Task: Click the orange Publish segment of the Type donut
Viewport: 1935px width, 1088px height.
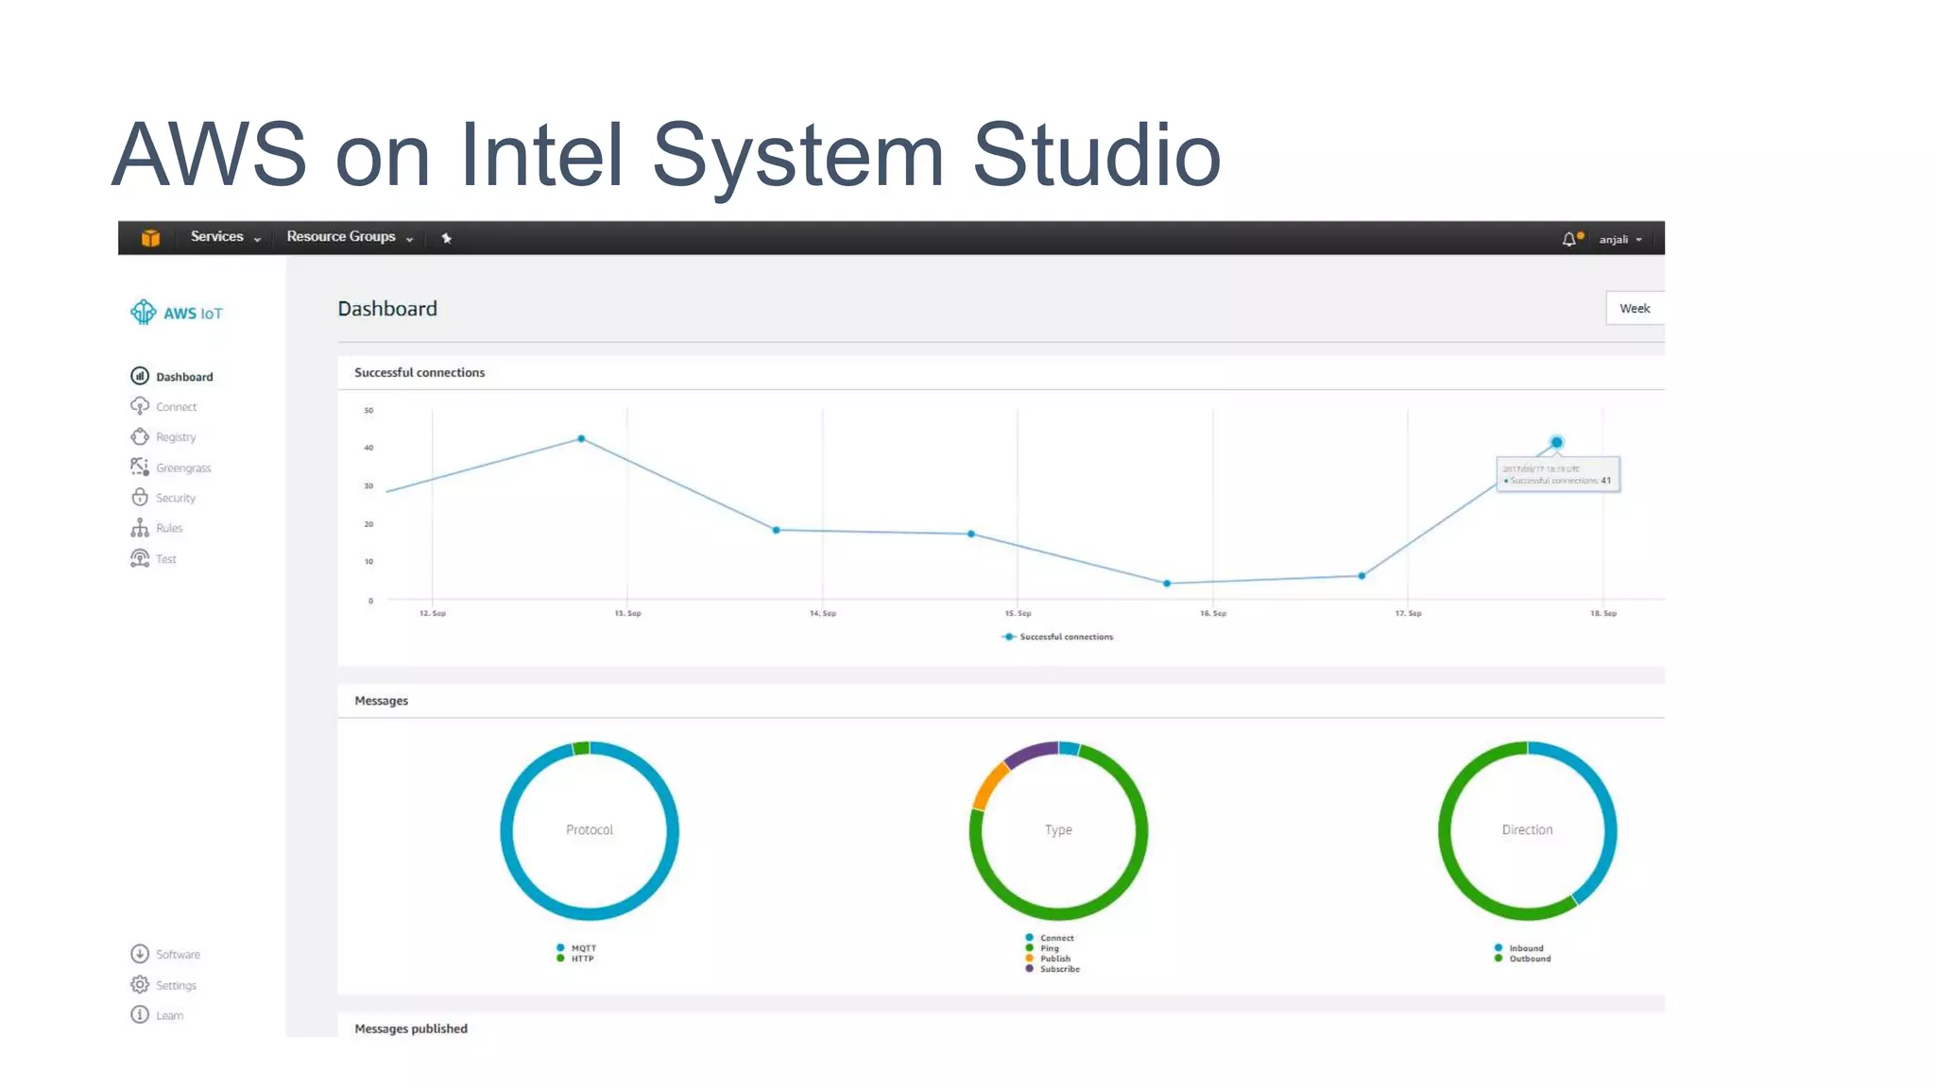Action: pyautogui.click(x=990, y=785)
